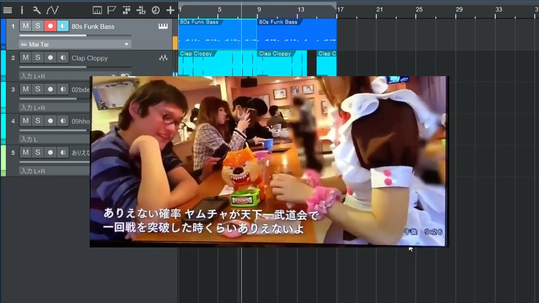Arm record on Clap Cloppy track
The width and height of the screenshot is (539, 303).
coord(50,58)
